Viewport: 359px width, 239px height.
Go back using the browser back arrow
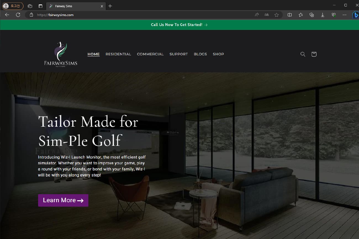coord(7,15)
